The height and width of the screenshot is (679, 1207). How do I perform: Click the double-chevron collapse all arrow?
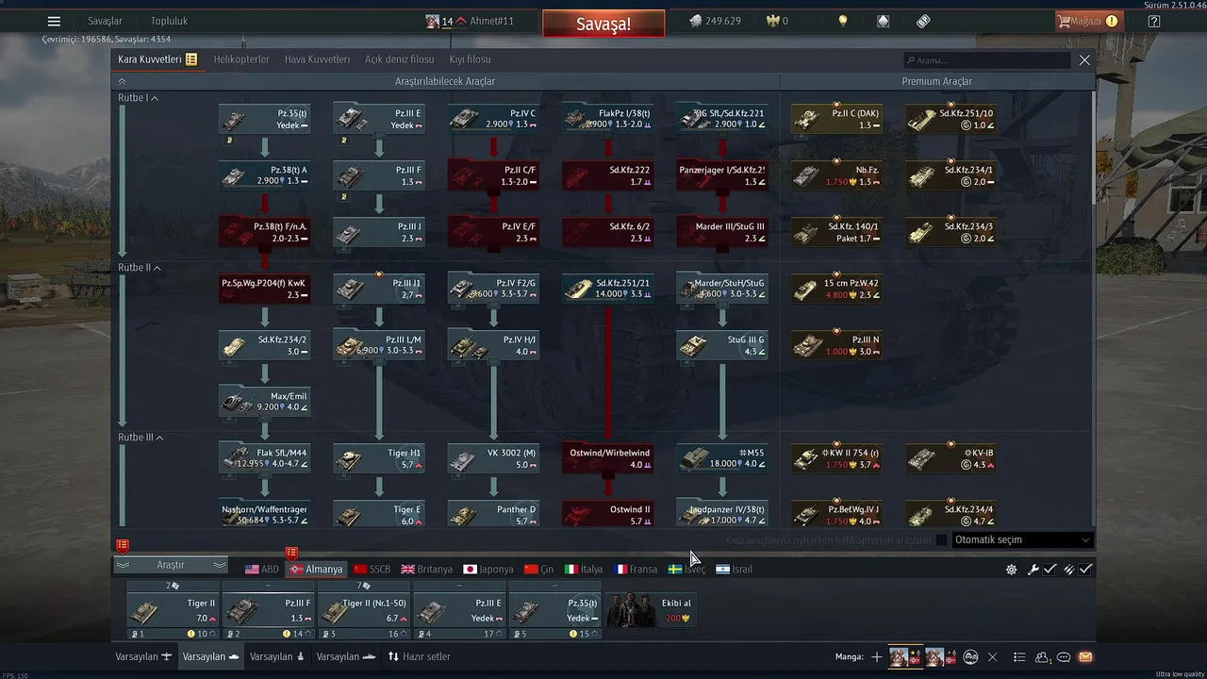pos(122,82)
